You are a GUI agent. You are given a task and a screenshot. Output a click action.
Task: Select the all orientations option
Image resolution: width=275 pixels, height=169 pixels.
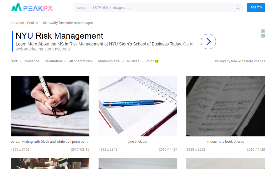coord(80,61)
